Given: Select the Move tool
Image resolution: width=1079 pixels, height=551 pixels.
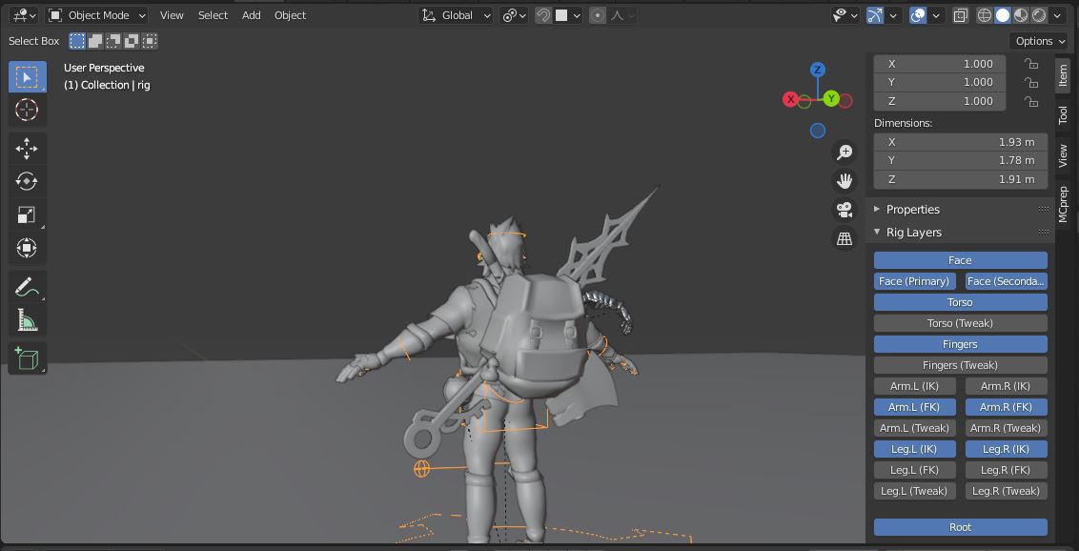Looking at the screenshot, I should (27, 148).
